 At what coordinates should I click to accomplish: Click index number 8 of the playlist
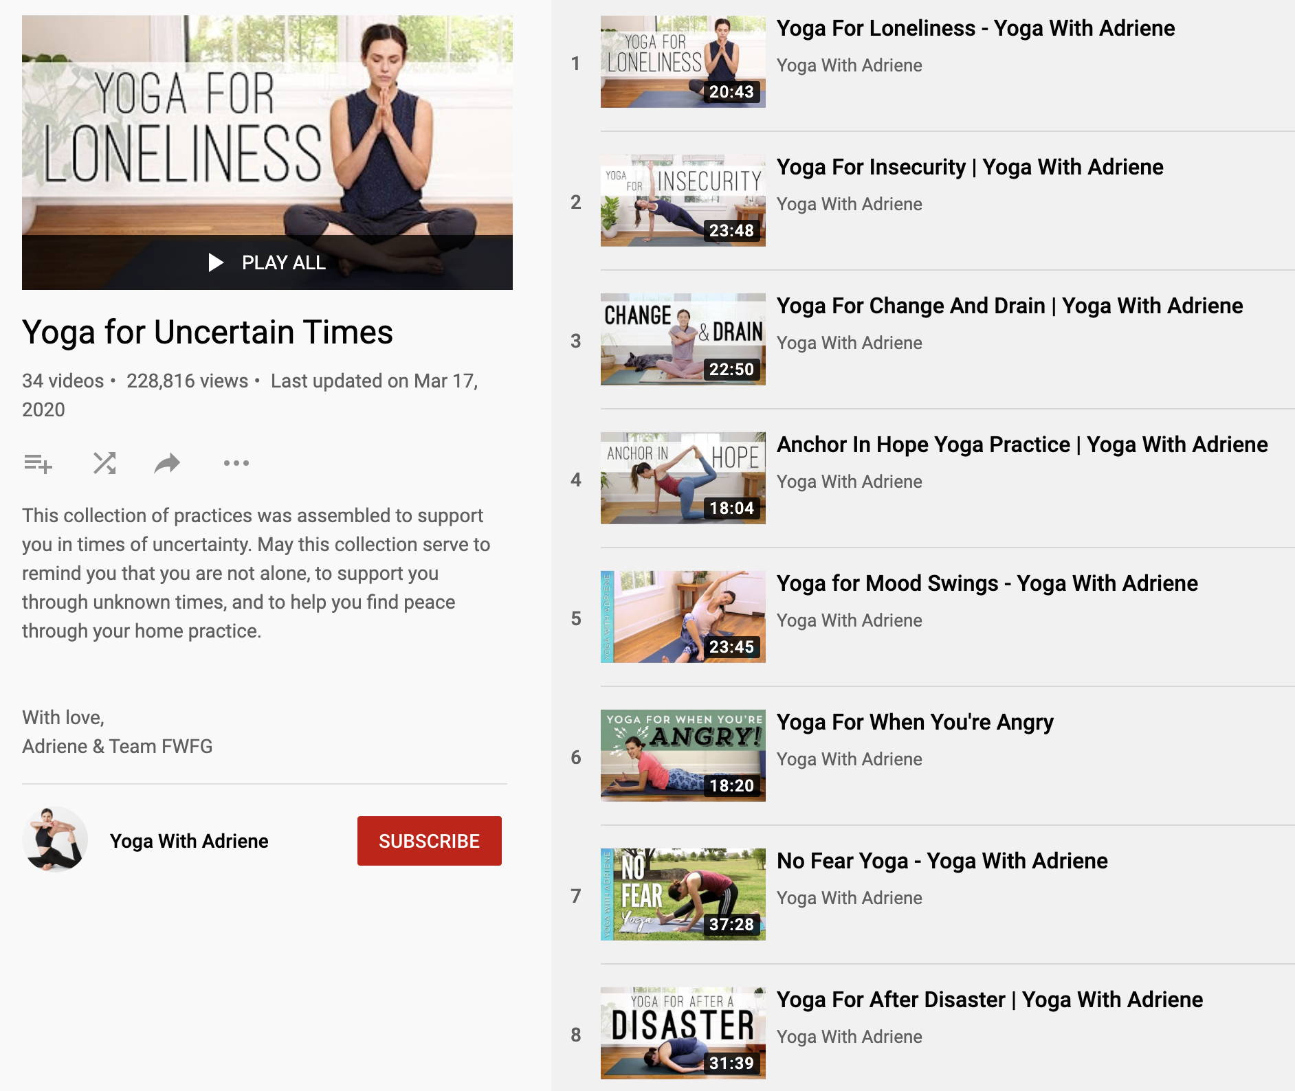point(576,1035)
